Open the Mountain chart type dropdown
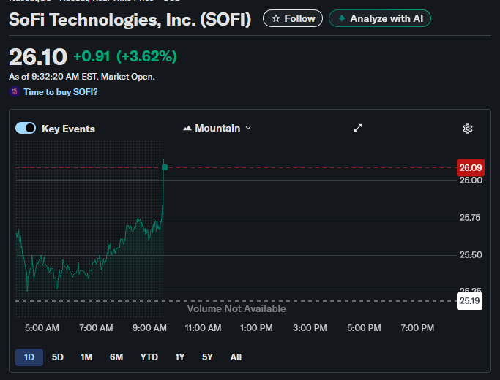 coord(217,128)
